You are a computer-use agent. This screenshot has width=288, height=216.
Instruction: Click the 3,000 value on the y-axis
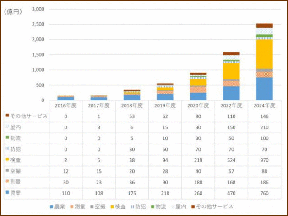pos(37,9)
